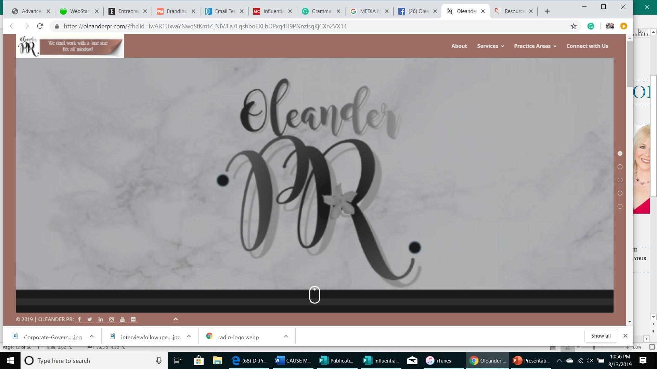Select the first page section dot
657x369 pixels.
pos(620,154)
